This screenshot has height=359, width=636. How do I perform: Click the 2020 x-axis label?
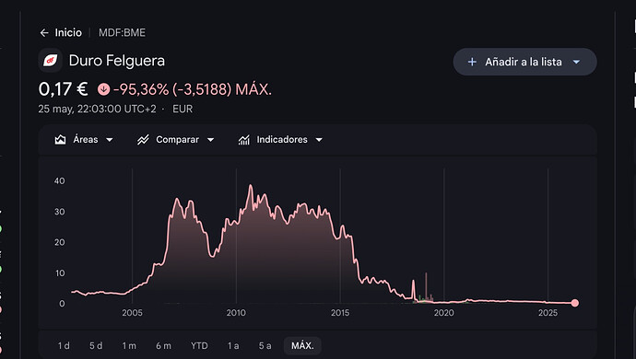[443, 313]
